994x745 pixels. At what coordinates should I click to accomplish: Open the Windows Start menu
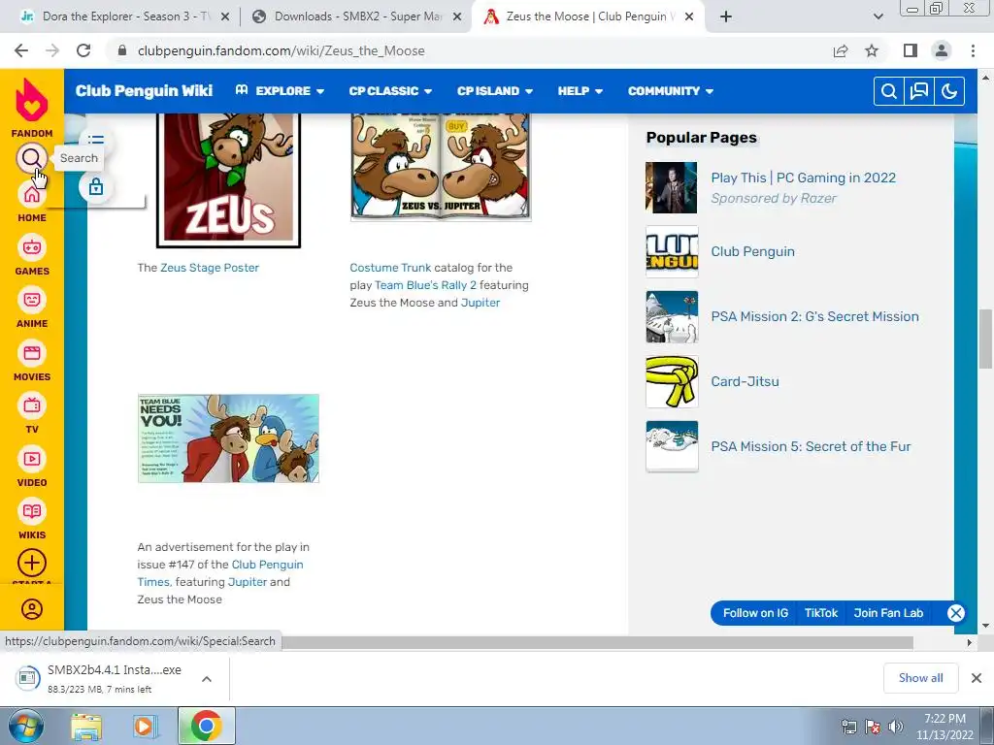pos(26,726)
